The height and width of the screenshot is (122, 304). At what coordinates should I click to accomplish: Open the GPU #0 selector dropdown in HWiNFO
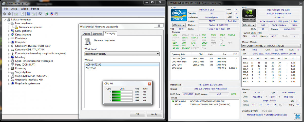(249, 25)
